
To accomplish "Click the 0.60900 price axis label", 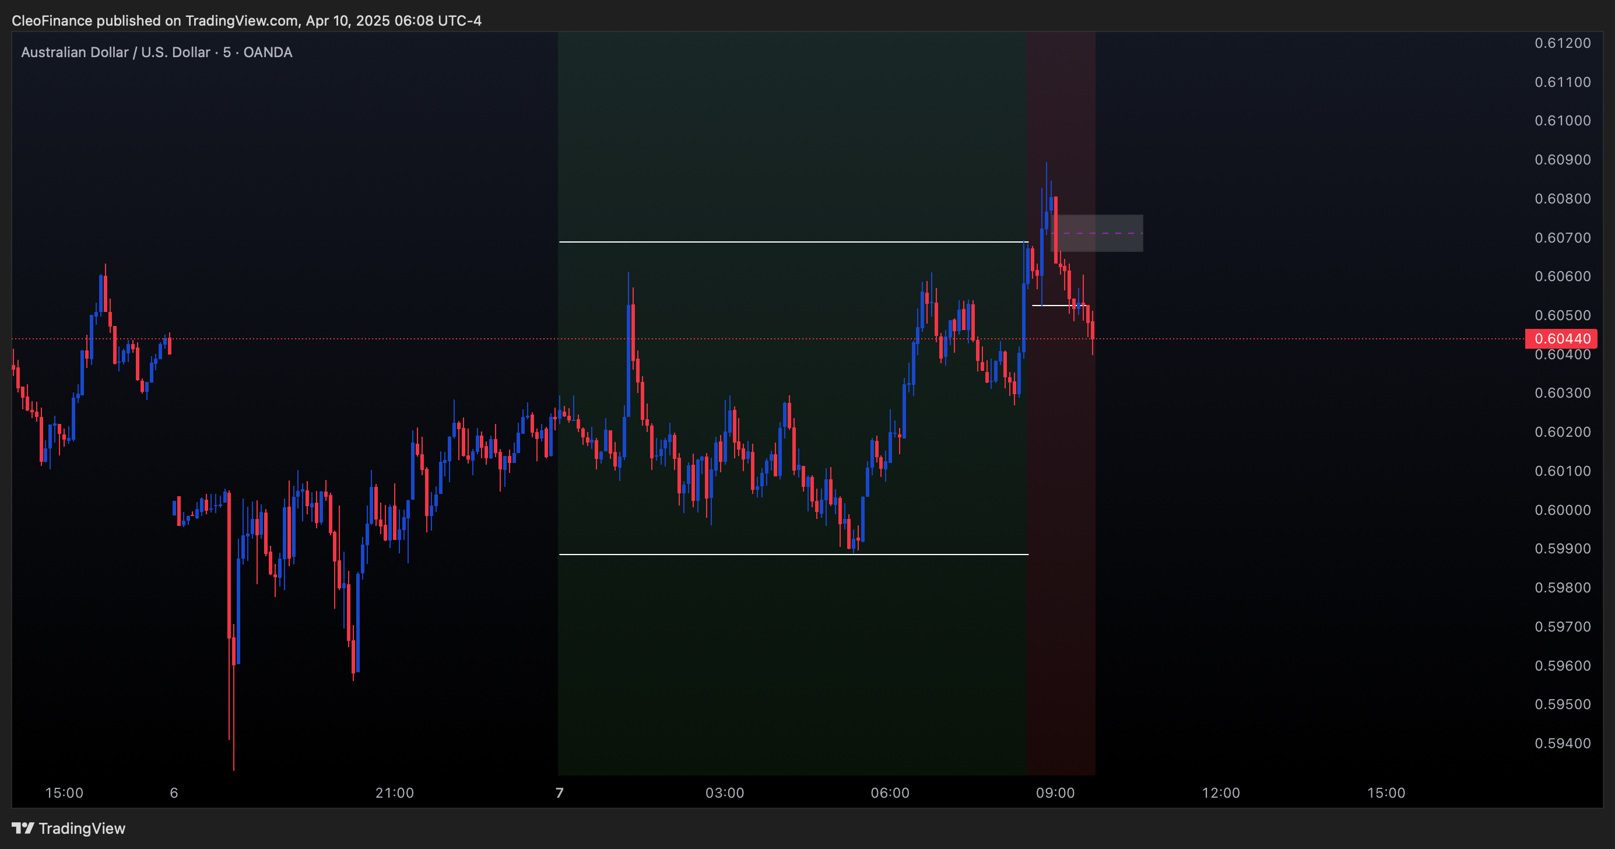I will click(1563, 159).
